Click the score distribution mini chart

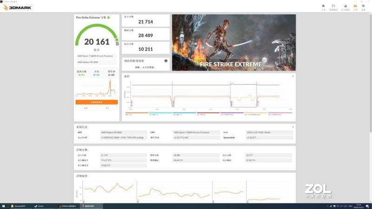pyautogui.click(x=96, y=88)
